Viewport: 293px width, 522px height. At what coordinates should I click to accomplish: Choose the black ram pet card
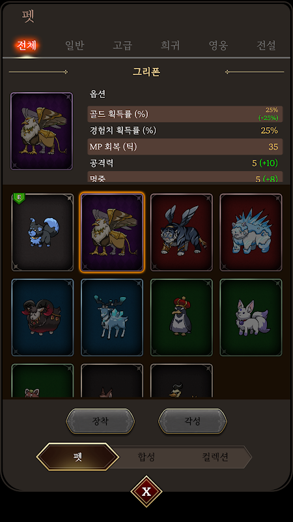42,317
